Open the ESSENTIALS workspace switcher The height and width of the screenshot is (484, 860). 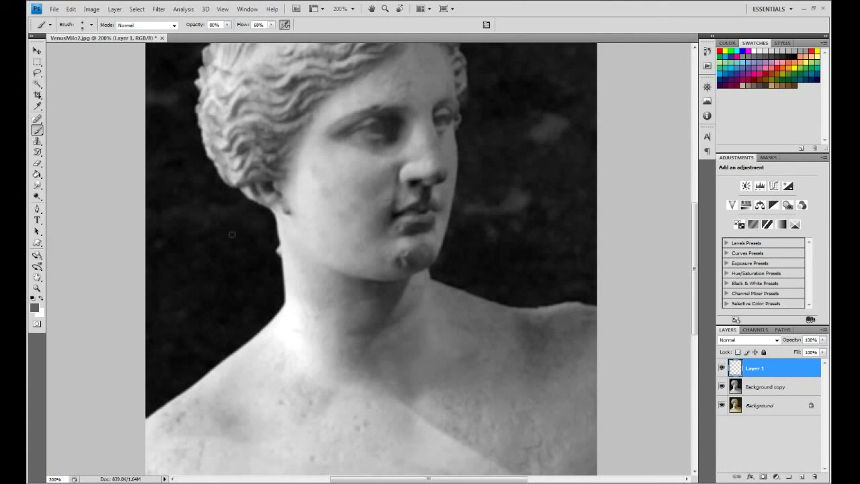pos(773,9)
